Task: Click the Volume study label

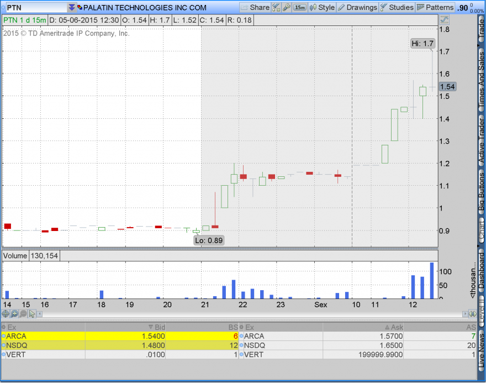Action: click(x=15, y=255)
